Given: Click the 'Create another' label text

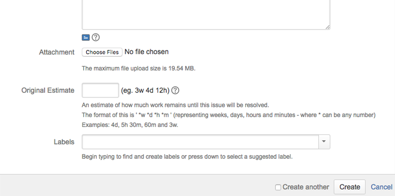Looking at the screenshot, I should click(x=306, y=187).
